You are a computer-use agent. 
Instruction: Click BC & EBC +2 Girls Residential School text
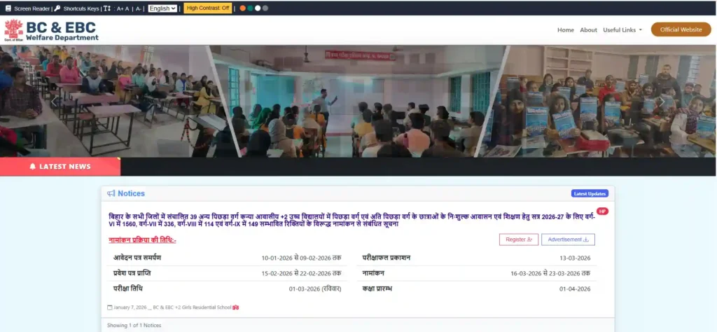[192, 307]
